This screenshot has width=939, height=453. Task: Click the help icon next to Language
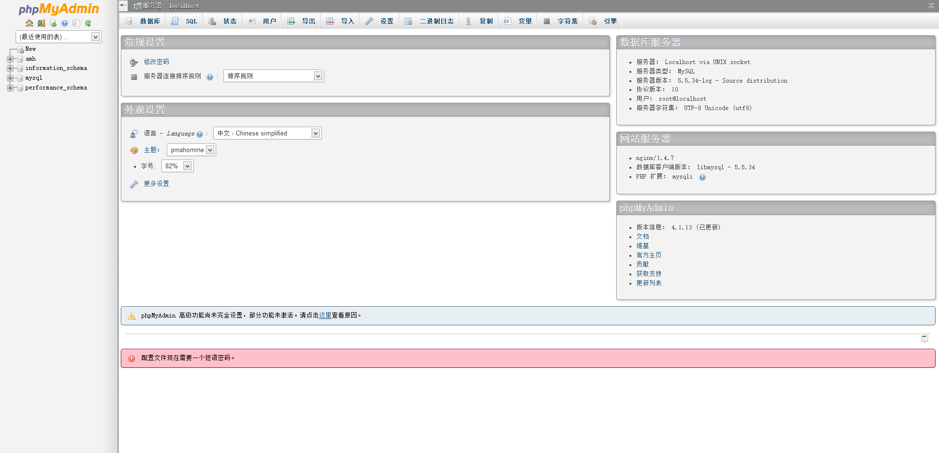click(200, 134)
